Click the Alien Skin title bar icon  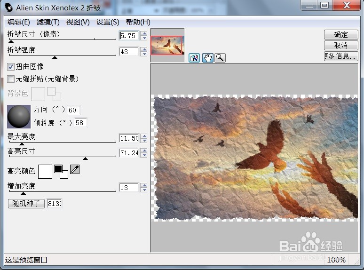(x=9, y=8)
